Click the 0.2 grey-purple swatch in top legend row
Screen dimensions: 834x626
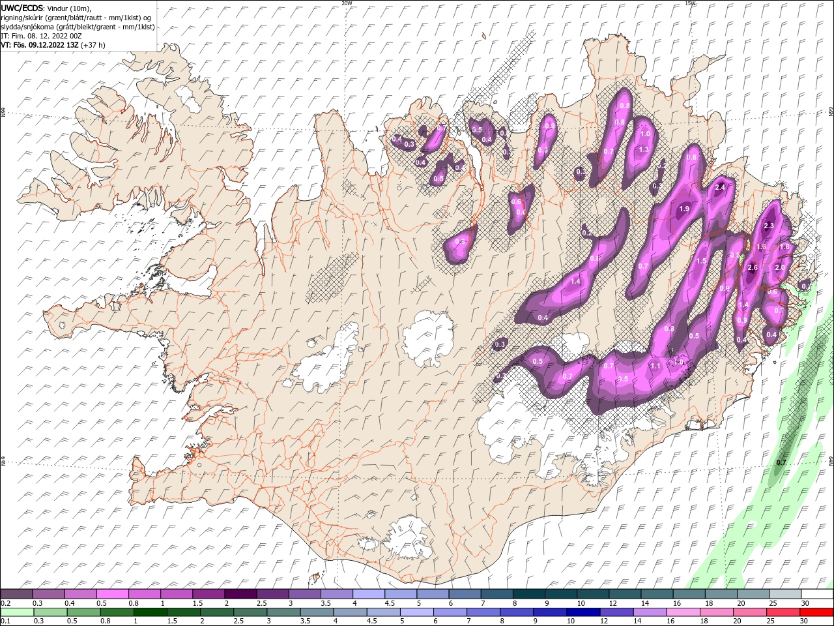pos(16,594)
